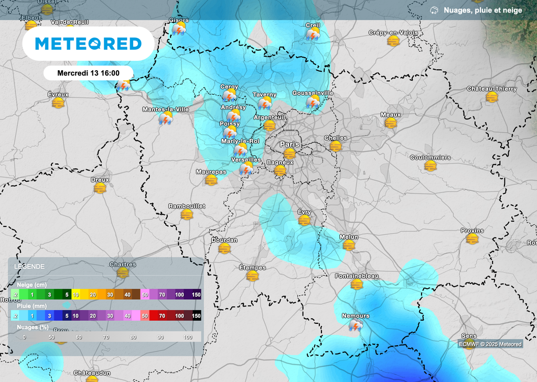Image resolution: width=537 pixels, height=382 pixels.
Task: Expand the LÉGENDE panel
Action: (30, 266)
